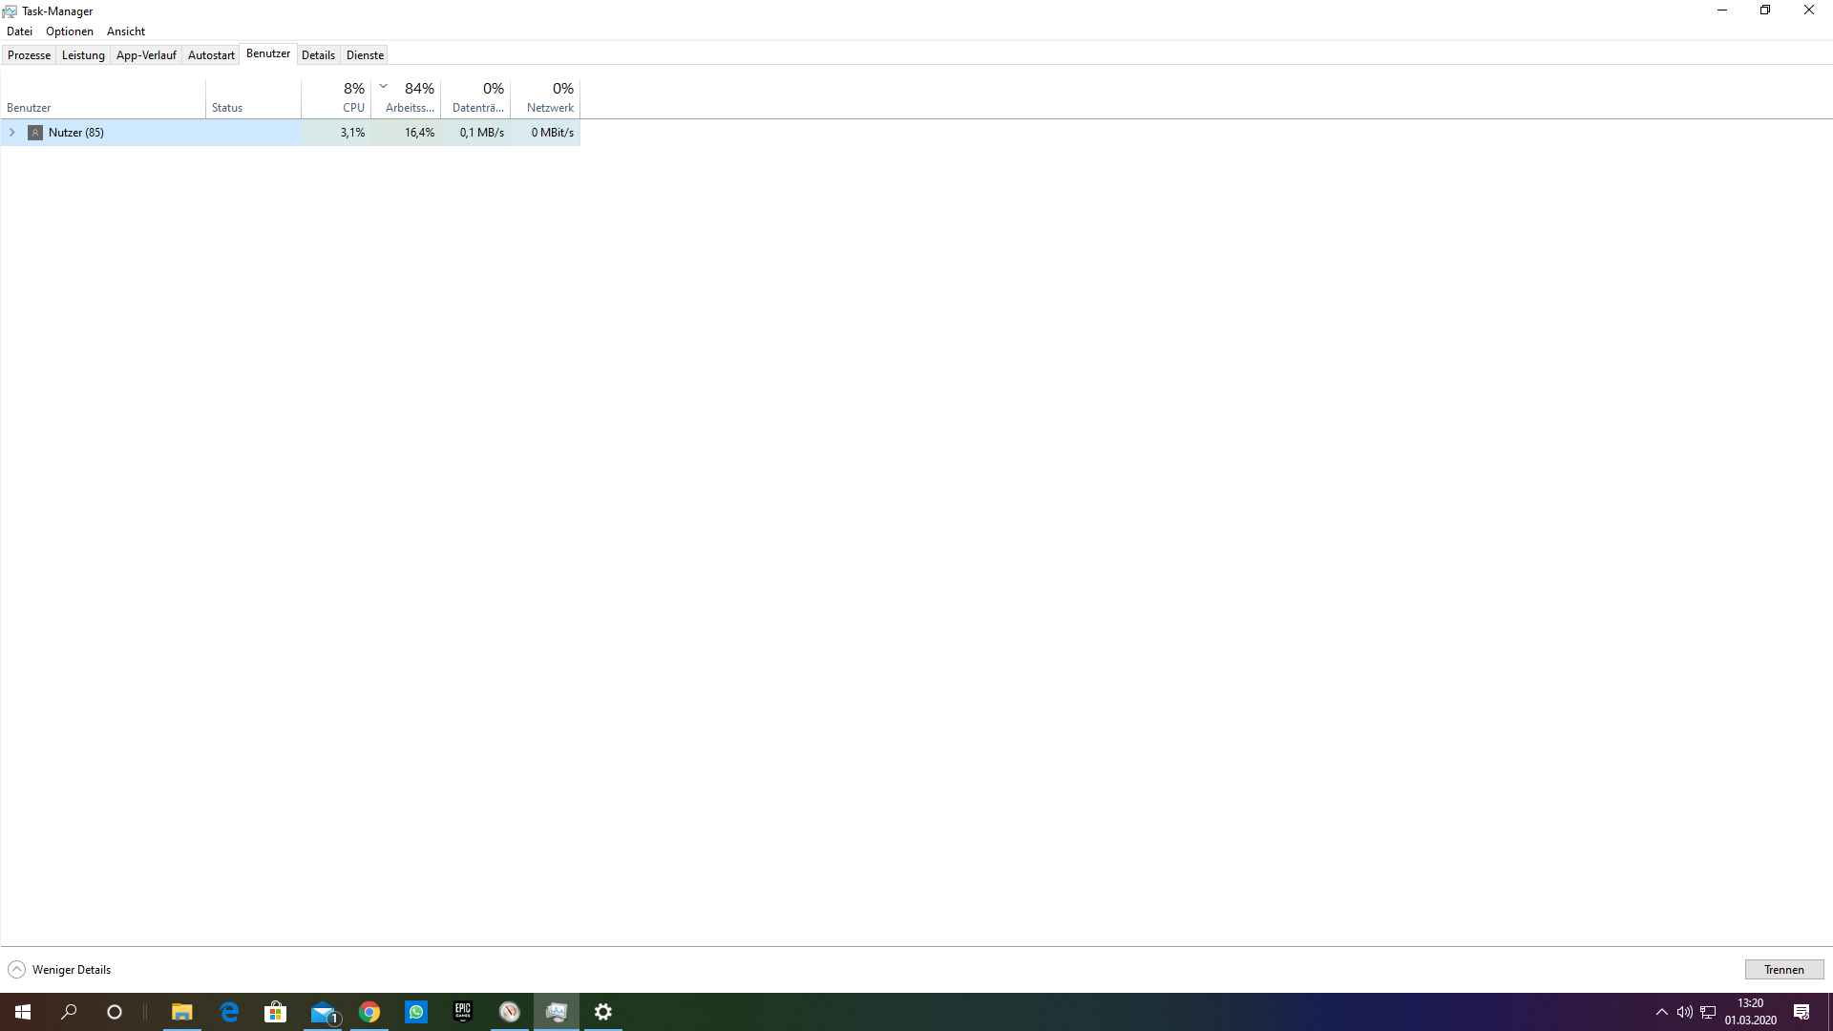The height and width of the screenshot is (1031, 1833).
Task: Open Windows Settings from the taskbar
Action: 603,1011
